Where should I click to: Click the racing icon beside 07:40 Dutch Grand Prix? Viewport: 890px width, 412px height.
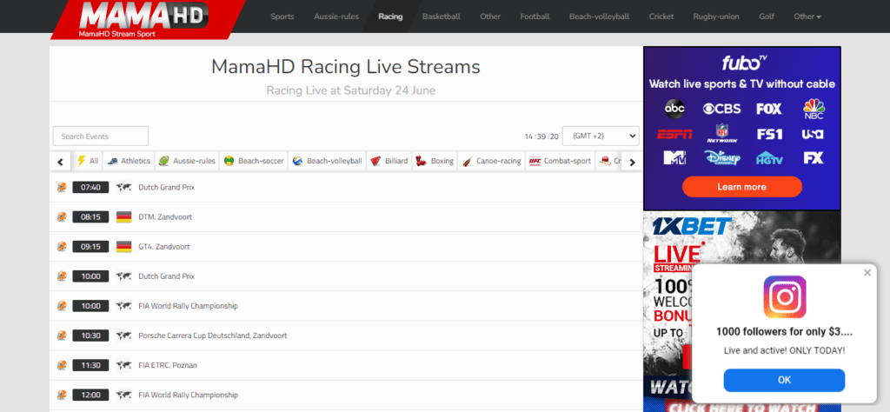[62, 187]
